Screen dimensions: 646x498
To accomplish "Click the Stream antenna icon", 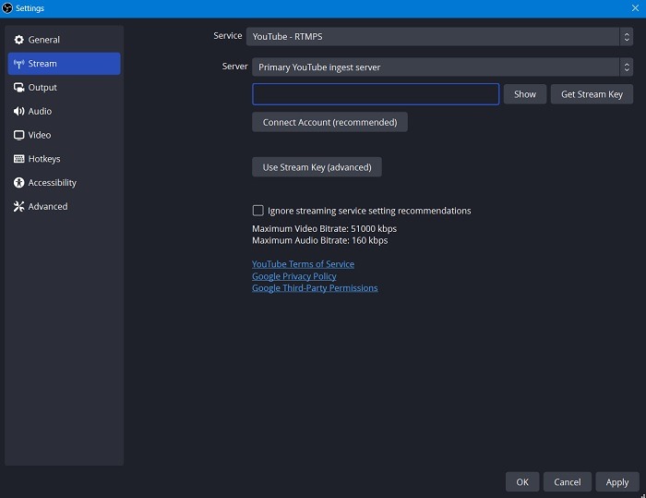I will pyautogui.click(x=19, y=64).
